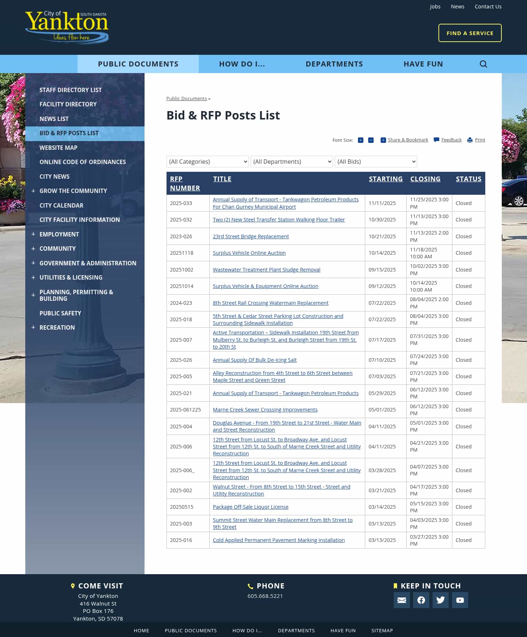Open Marne Creek Sewer Crossing Improvements bid

click(265, 410)
